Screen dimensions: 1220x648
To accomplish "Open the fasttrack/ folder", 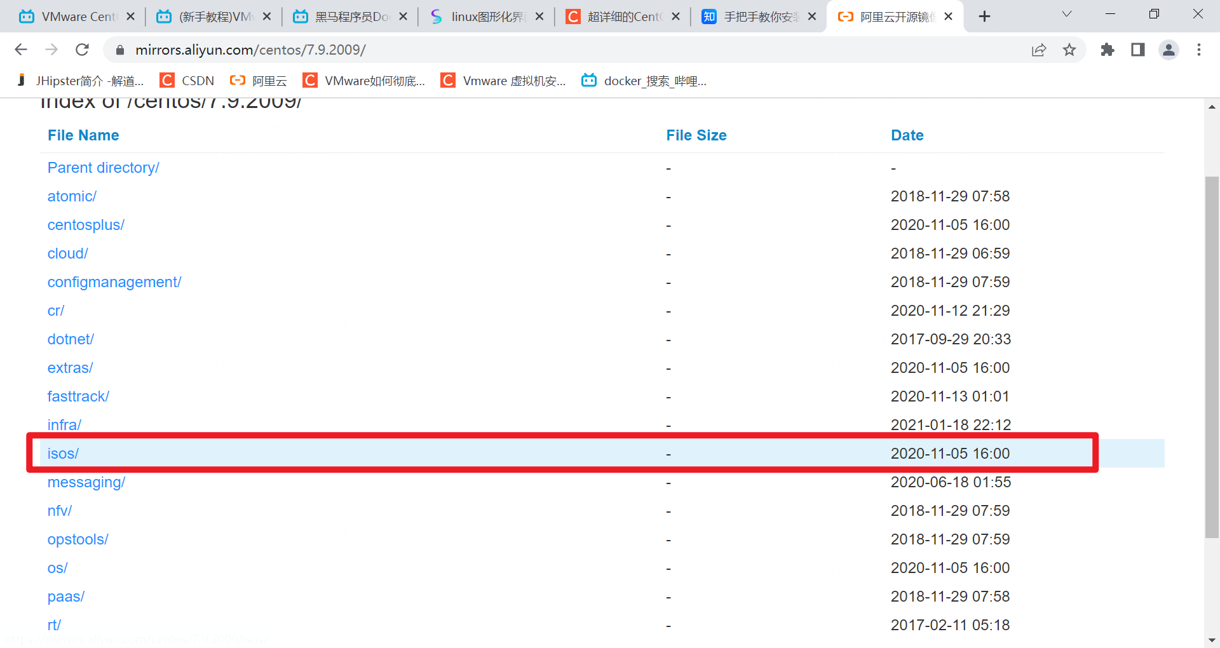I will [78, 396].
